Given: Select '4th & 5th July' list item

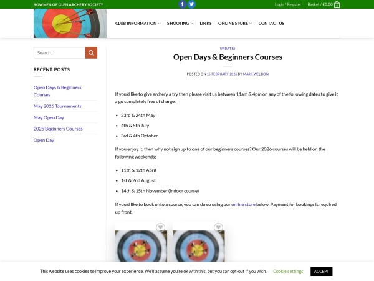Looking at the screenshot, I should pos(135,126).
